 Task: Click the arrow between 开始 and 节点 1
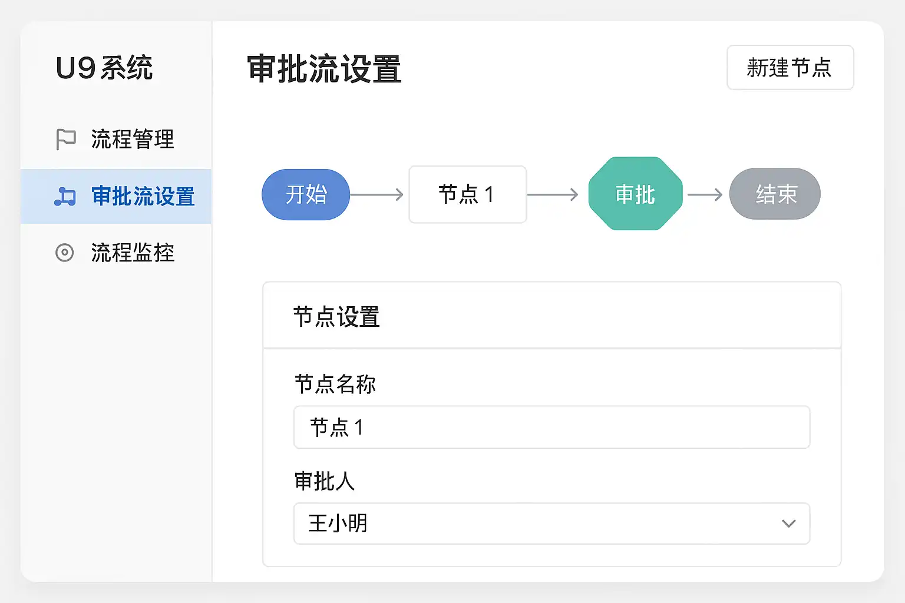(378, 194)
